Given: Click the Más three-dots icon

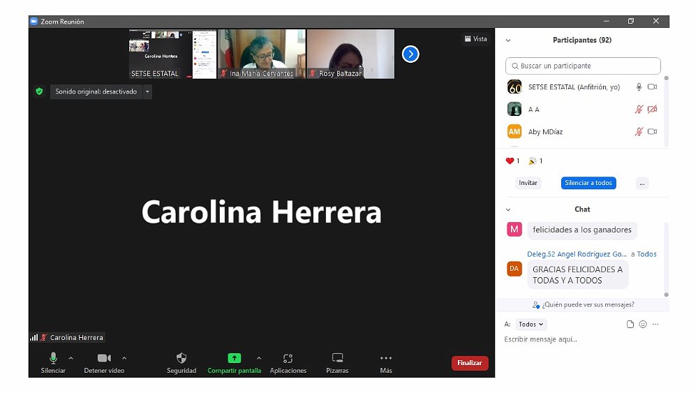Looking at the screenshot, I should 386,358.
